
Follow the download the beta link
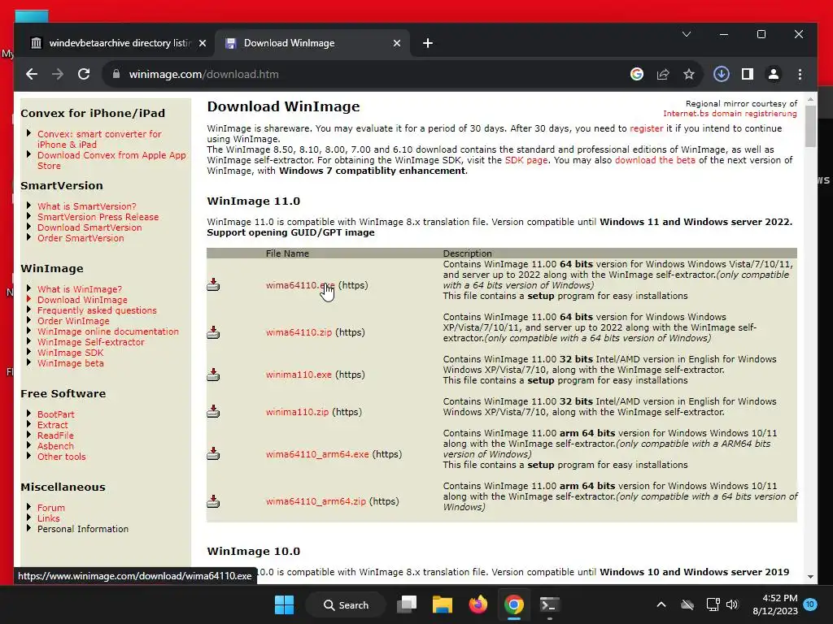click(x=655, y=160)
